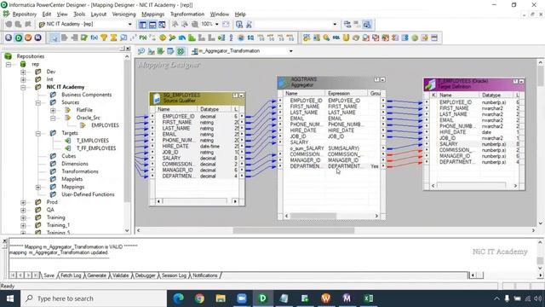
Task: Activate the Mapping Designer tool icon
Action: [181, 51]
